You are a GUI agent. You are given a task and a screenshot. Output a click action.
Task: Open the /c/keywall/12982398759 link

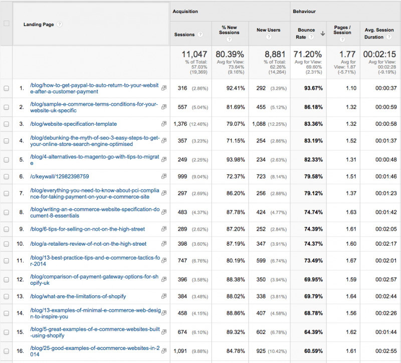pos(59,176)
